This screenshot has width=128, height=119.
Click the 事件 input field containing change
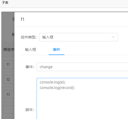pos(82,67)
